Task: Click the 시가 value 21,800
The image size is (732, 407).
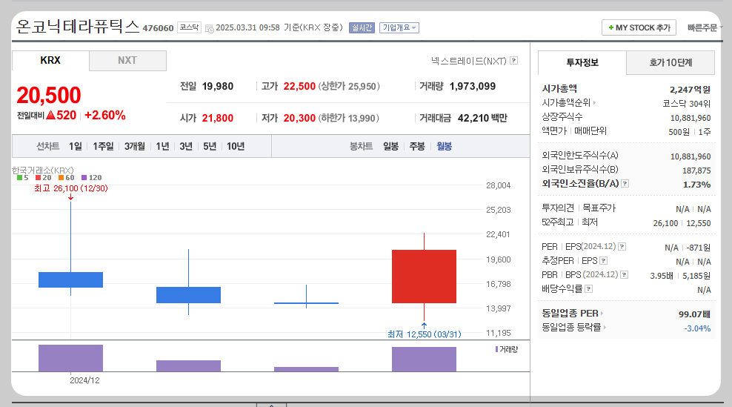Action: [218, 118]
